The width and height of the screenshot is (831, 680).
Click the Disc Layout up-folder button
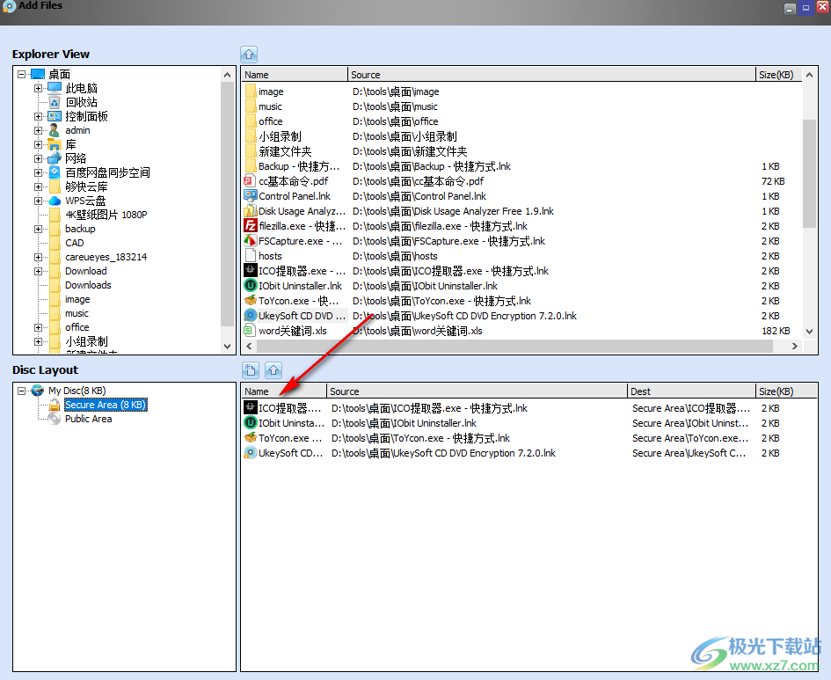pyautogui.click(x=273, y=370)
